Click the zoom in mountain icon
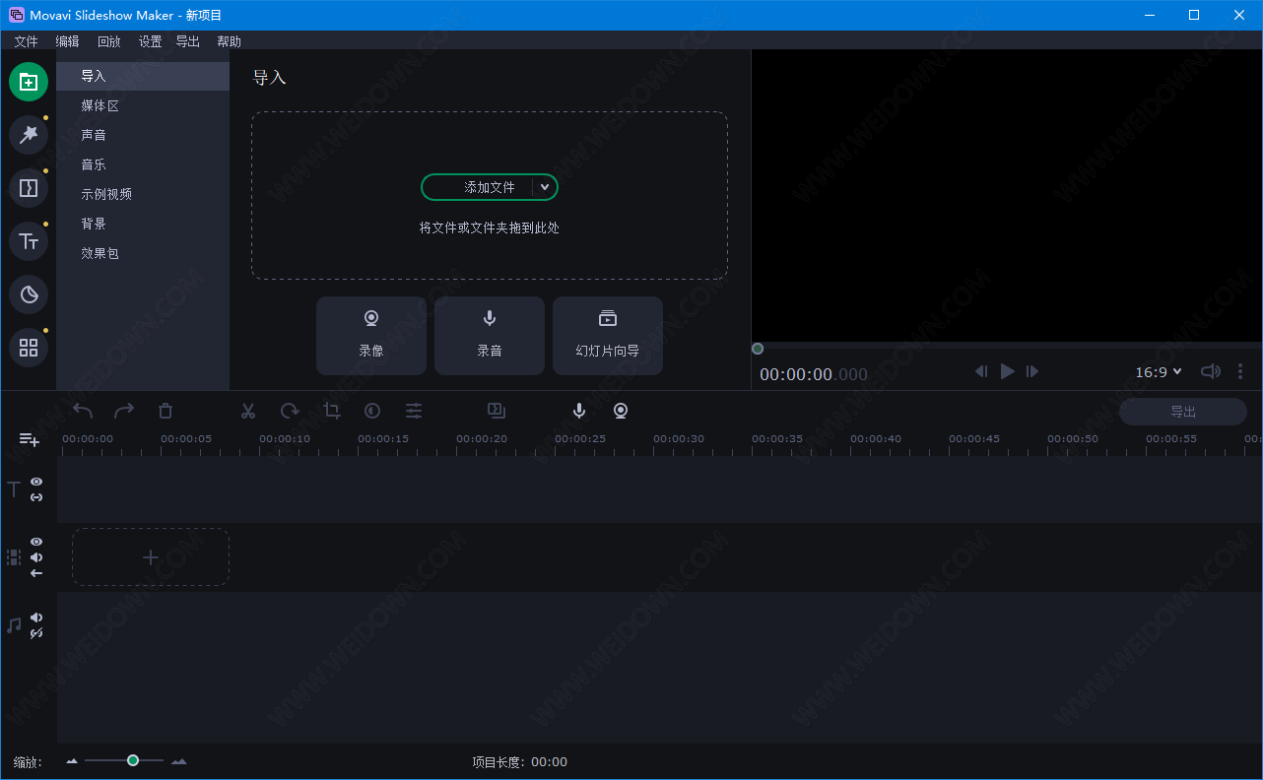1263x780 pixels. [x=178, y=761]
